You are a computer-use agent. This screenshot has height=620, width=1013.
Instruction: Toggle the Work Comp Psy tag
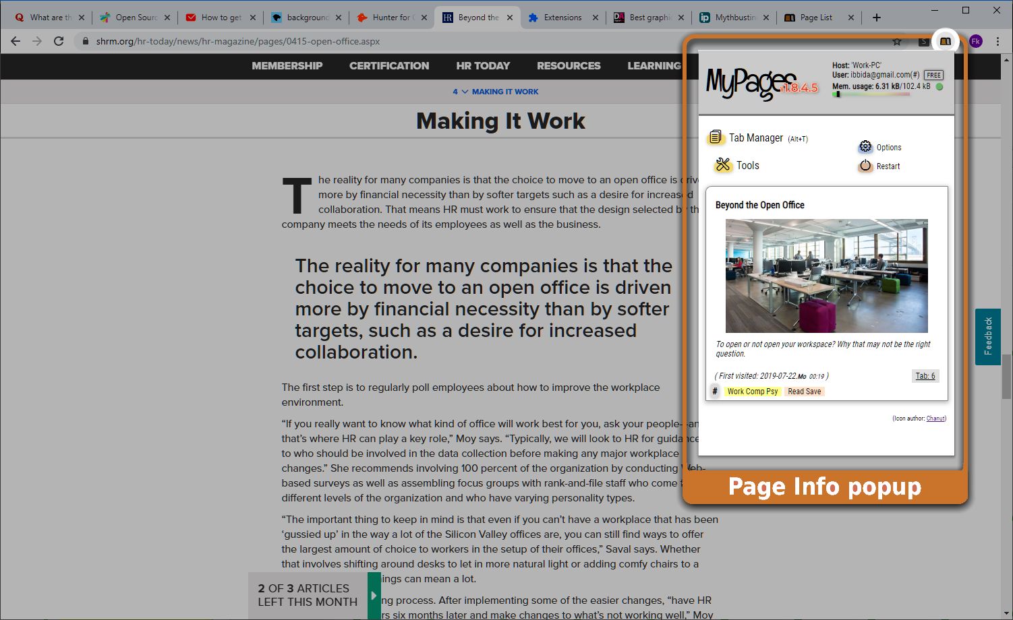point(753,391)
